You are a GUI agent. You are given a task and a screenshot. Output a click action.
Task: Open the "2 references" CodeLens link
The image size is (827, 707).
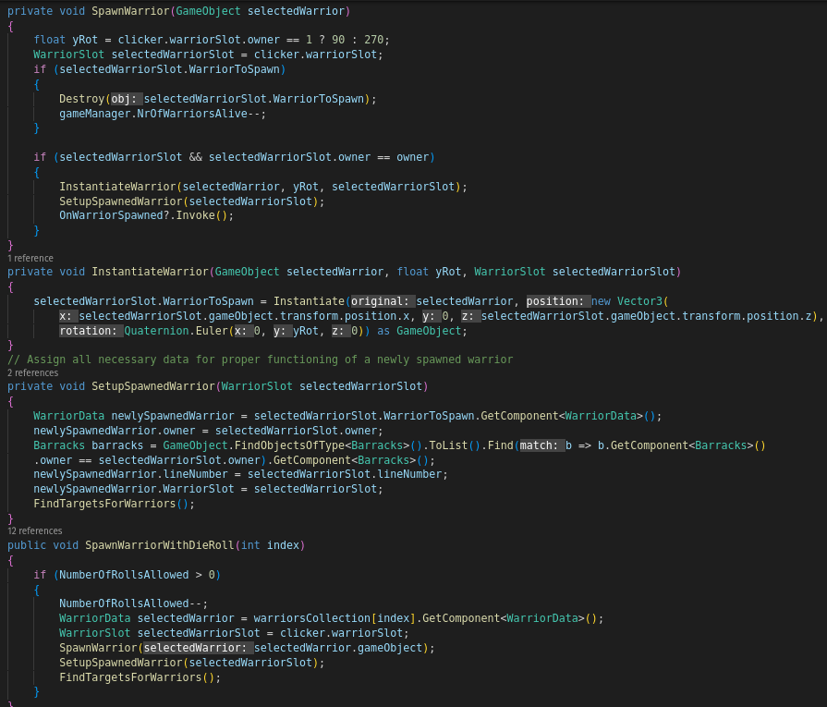pyautogui.click(x=32, y=372)
